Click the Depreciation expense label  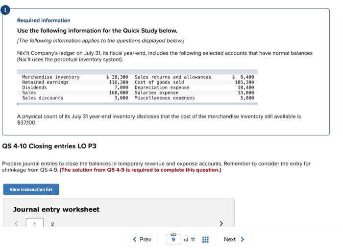pos(162,88)
